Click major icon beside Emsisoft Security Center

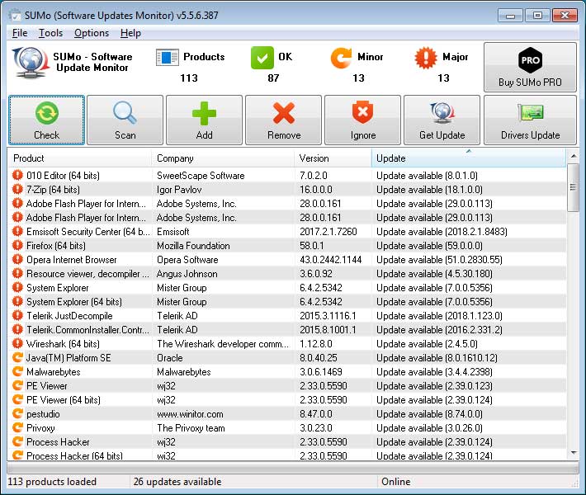pyautogui.click(x=17, y=232)
